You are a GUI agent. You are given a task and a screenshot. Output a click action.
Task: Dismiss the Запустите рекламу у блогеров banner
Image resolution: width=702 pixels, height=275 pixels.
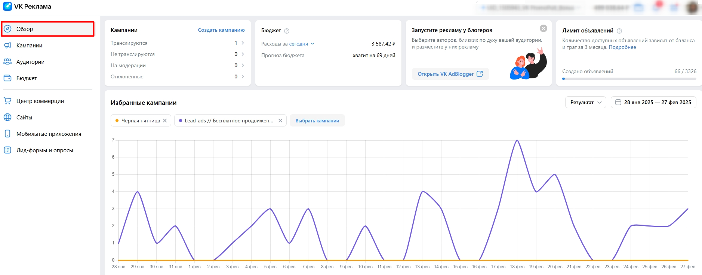point(544,28)
